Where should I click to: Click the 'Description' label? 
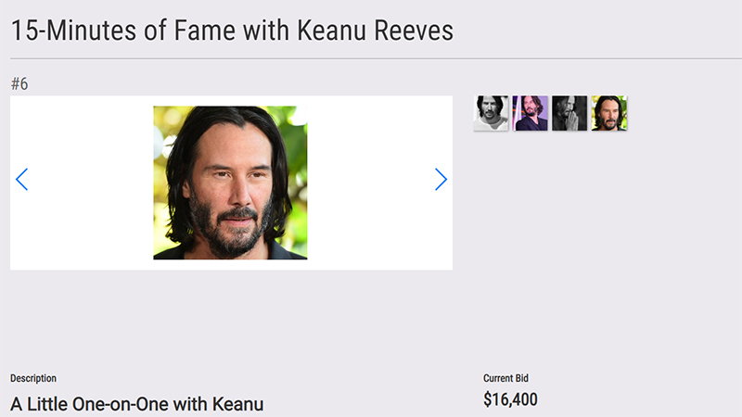[33, 378]
